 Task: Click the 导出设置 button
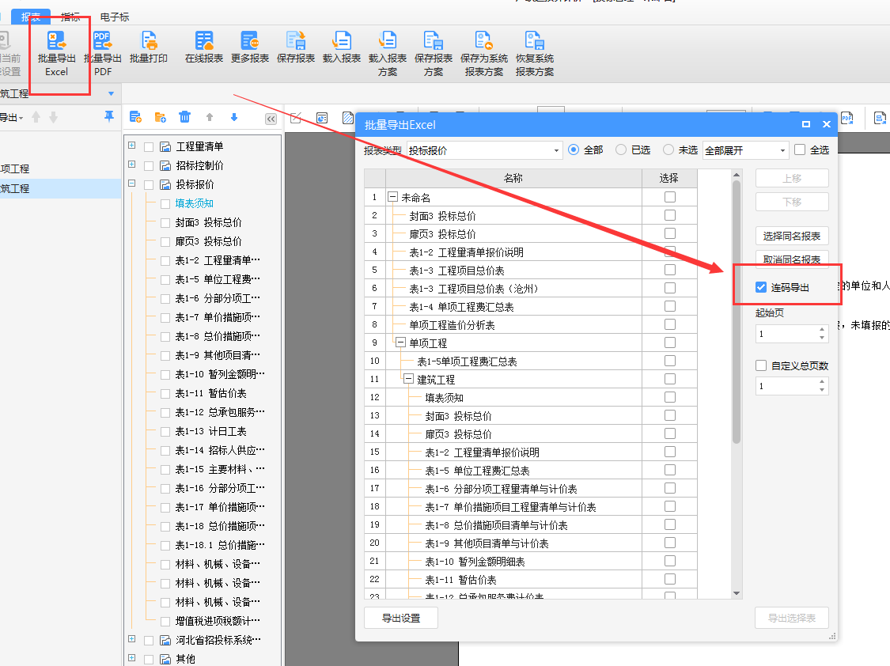pyautogui.click(x=401, y=618)
